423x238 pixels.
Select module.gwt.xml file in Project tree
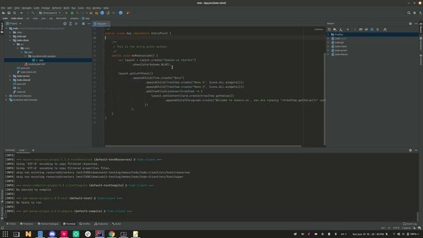tap(37, 64)
